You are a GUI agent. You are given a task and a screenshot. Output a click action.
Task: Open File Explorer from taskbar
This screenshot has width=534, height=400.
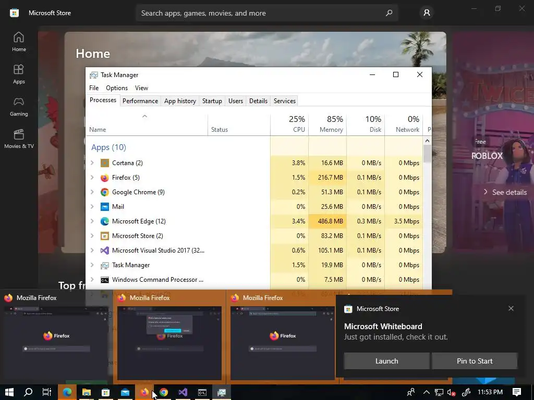coord(87,392)
